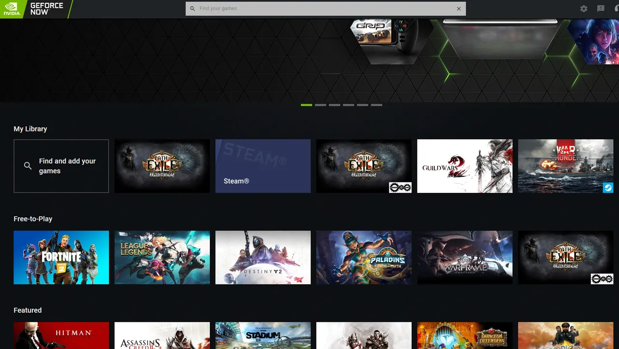The image size is (619, 349).
Task: Open Path of Exile in Free-to-Play row
Action: [566, 257]
